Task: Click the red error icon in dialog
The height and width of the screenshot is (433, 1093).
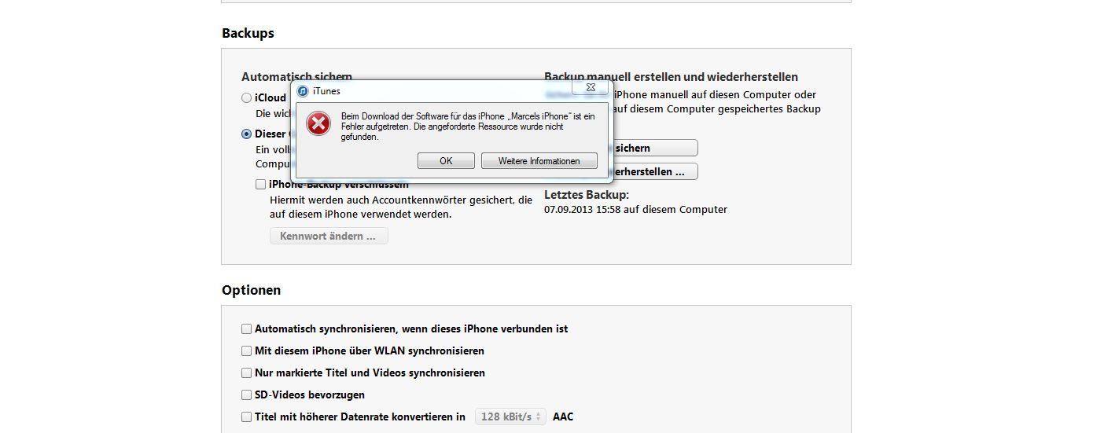Action: (318, 123)
